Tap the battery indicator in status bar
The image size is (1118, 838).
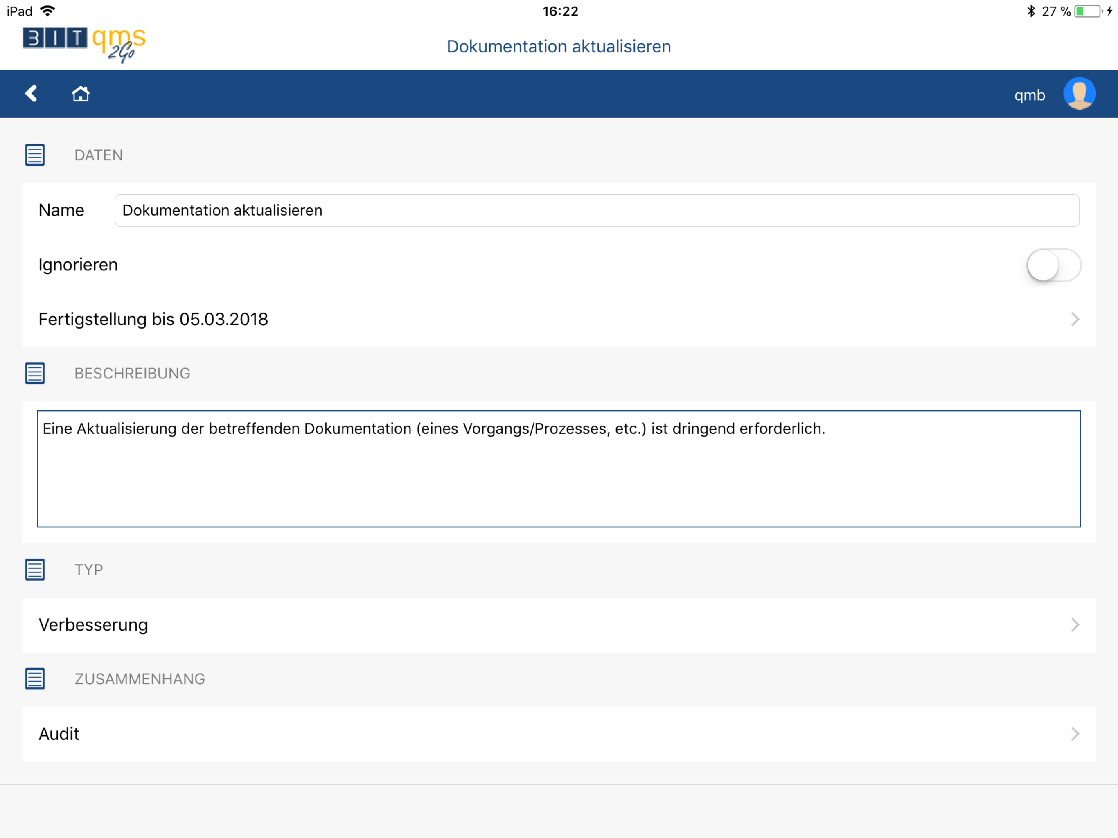click(1087, 11)
